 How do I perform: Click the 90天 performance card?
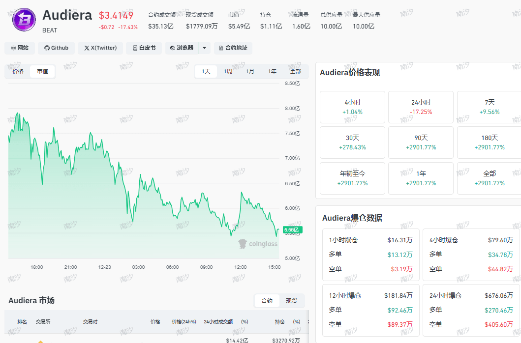point(421,143)
